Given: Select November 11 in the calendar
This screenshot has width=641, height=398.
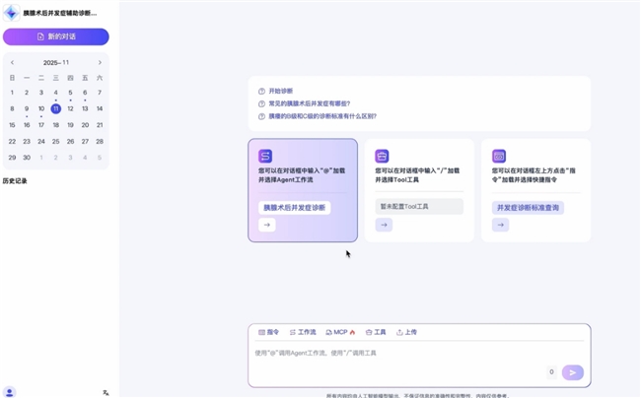Looking at the screenshot, I should click(55, 108).
